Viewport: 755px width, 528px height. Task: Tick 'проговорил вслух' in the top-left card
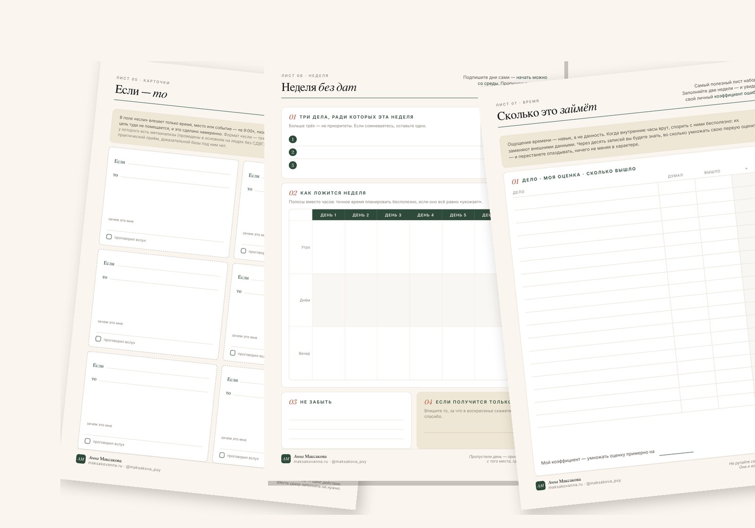[109, 237]
